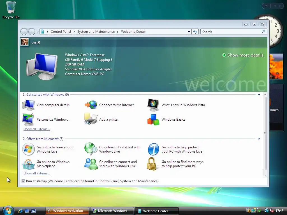Click Show more details link

242,55
